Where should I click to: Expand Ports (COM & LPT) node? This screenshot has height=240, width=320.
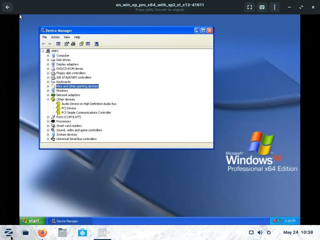48,117
